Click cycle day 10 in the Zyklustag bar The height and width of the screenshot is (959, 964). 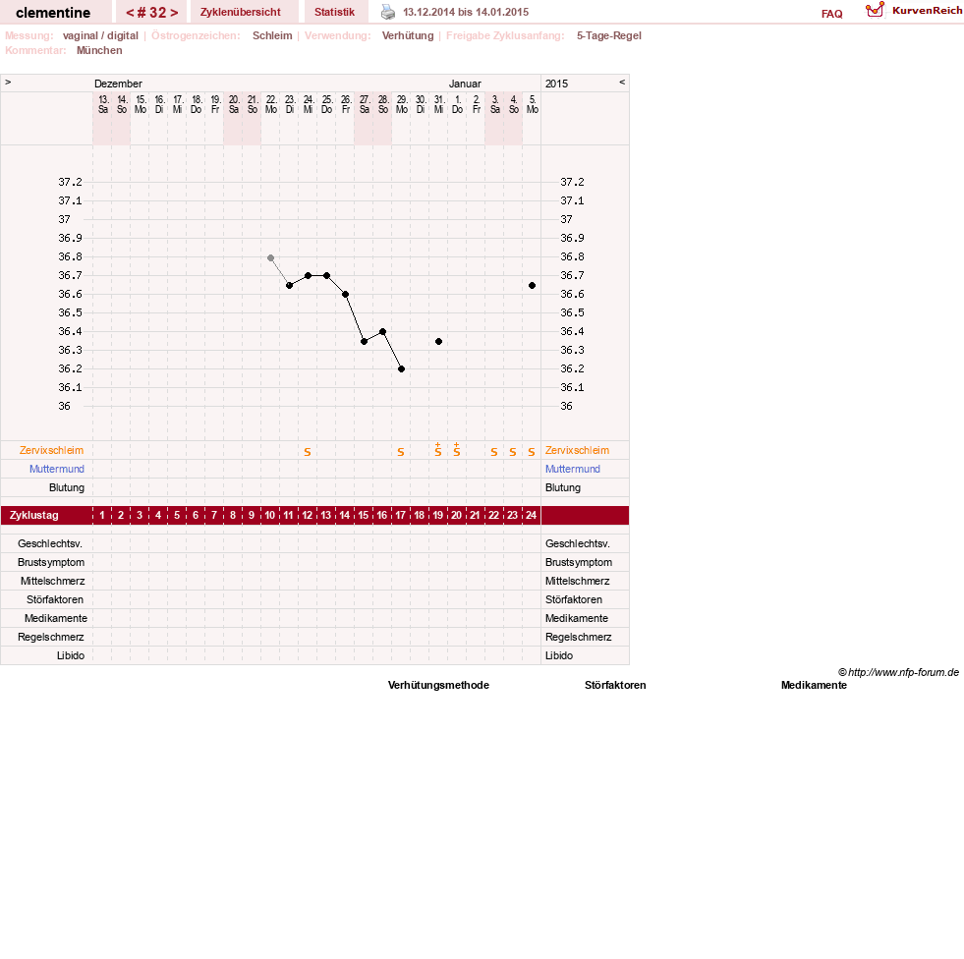(270, 515)
